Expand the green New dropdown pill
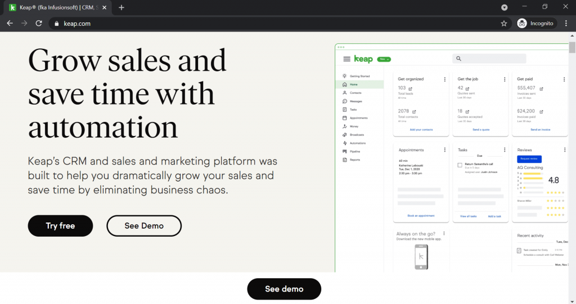 (x=384, y=59)
